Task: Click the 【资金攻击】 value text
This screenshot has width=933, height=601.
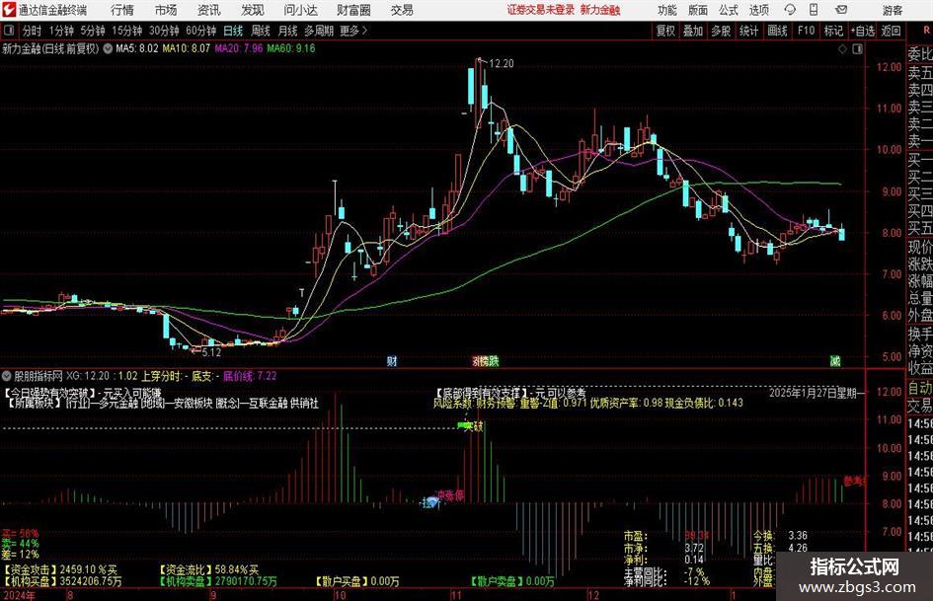Action: (x=60, y=569)
